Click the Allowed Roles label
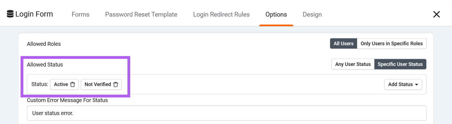 point(44,44)
